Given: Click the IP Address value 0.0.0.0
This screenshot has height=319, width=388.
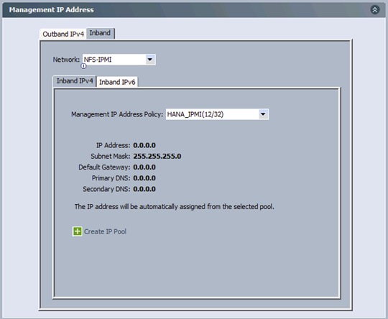Looking at the screenshot, I should coord(144,145).
